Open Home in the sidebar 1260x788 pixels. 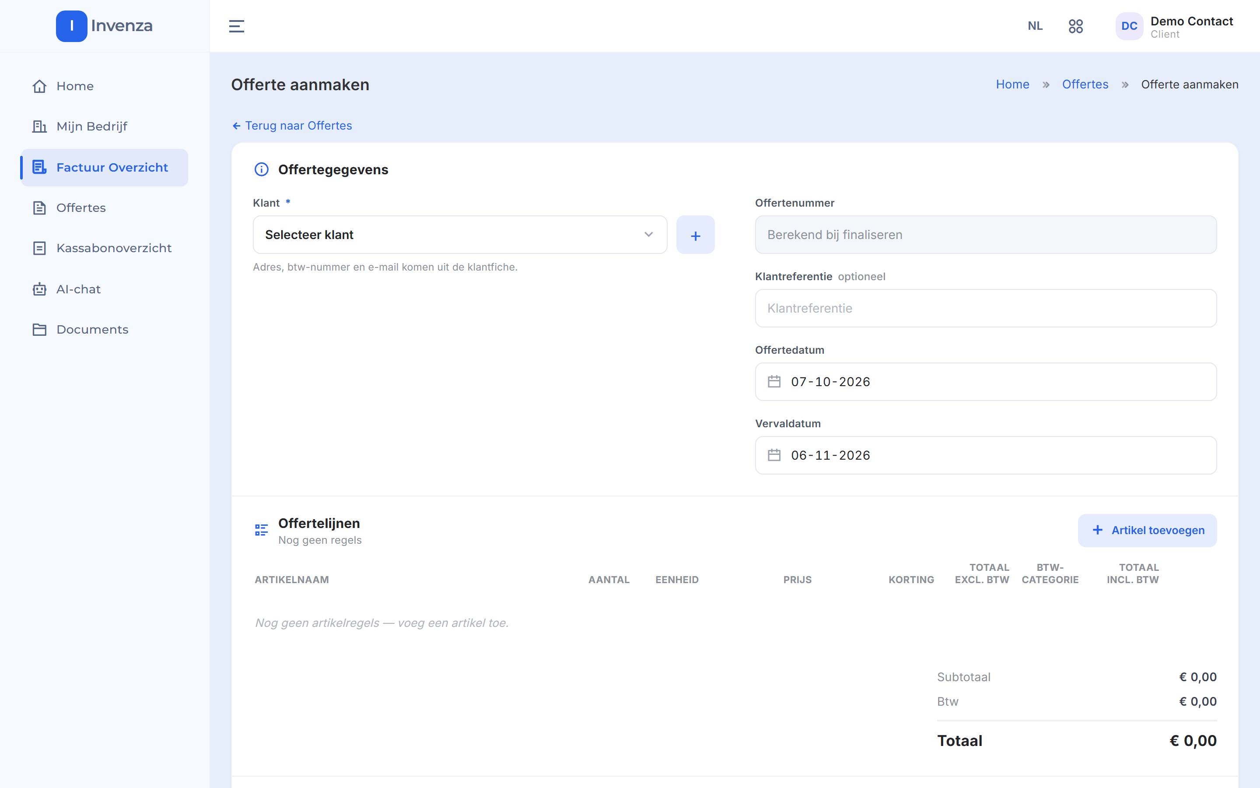(104, 86)
